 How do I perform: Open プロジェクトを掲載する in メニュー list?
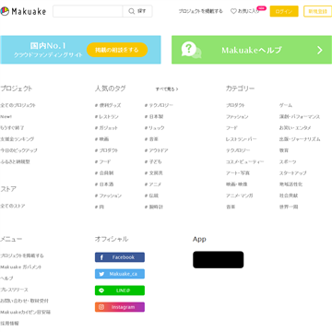[x=22, y=255]
